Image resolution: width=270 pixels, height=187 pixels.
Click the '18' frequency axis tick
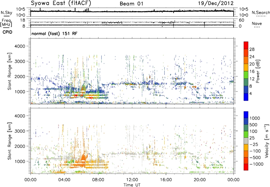pyautogui.click(x=23, y=20)
